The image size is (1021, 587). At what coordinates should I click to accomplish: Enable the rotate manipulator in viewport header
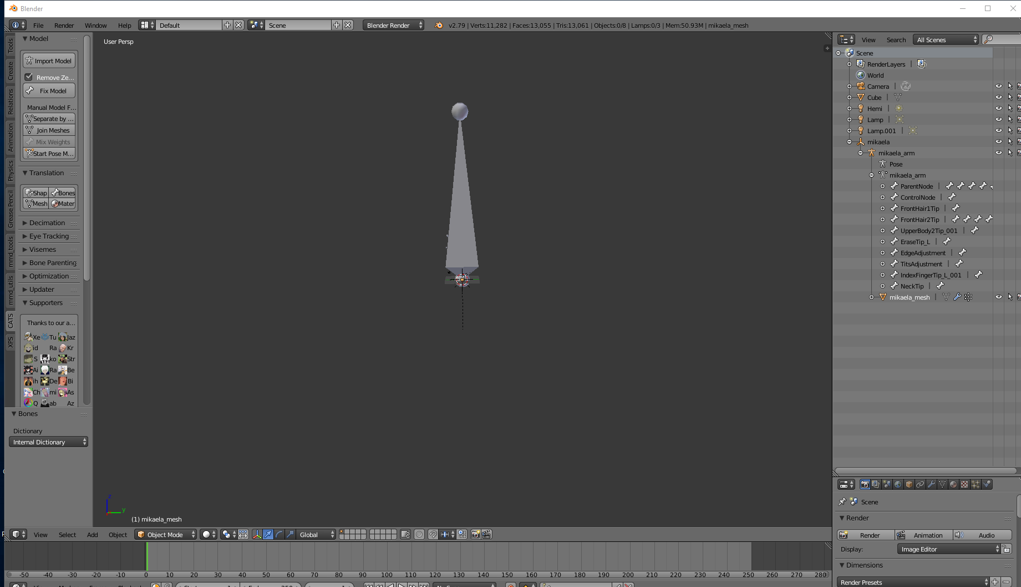click(x=278, y=534)
